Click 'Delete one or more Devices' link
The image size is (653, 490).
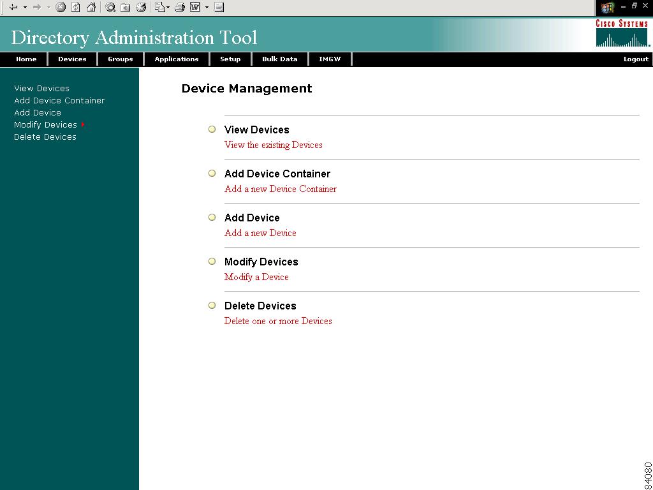point(278,322)
